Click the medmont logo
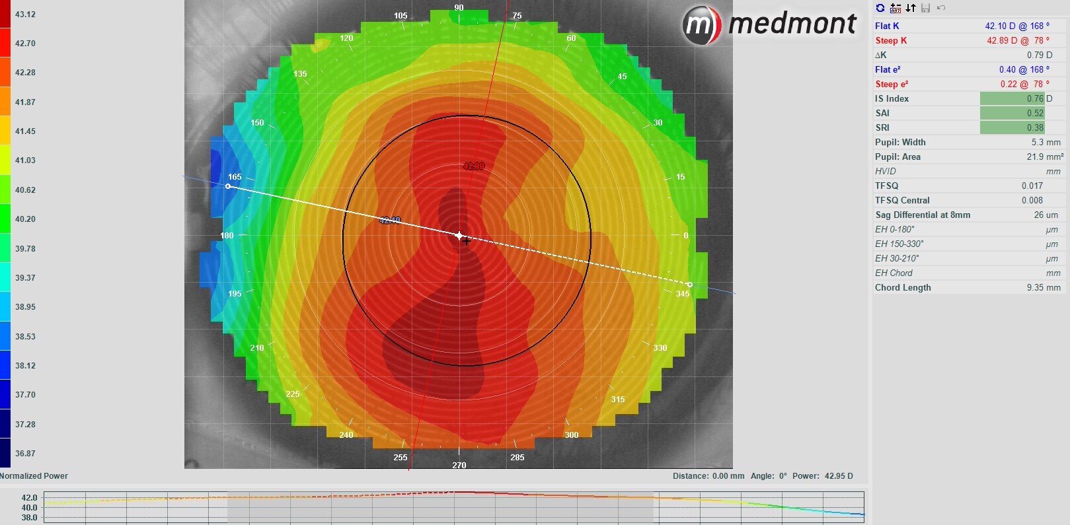This screenshot has height=525, width=1070. click(769, 24)
